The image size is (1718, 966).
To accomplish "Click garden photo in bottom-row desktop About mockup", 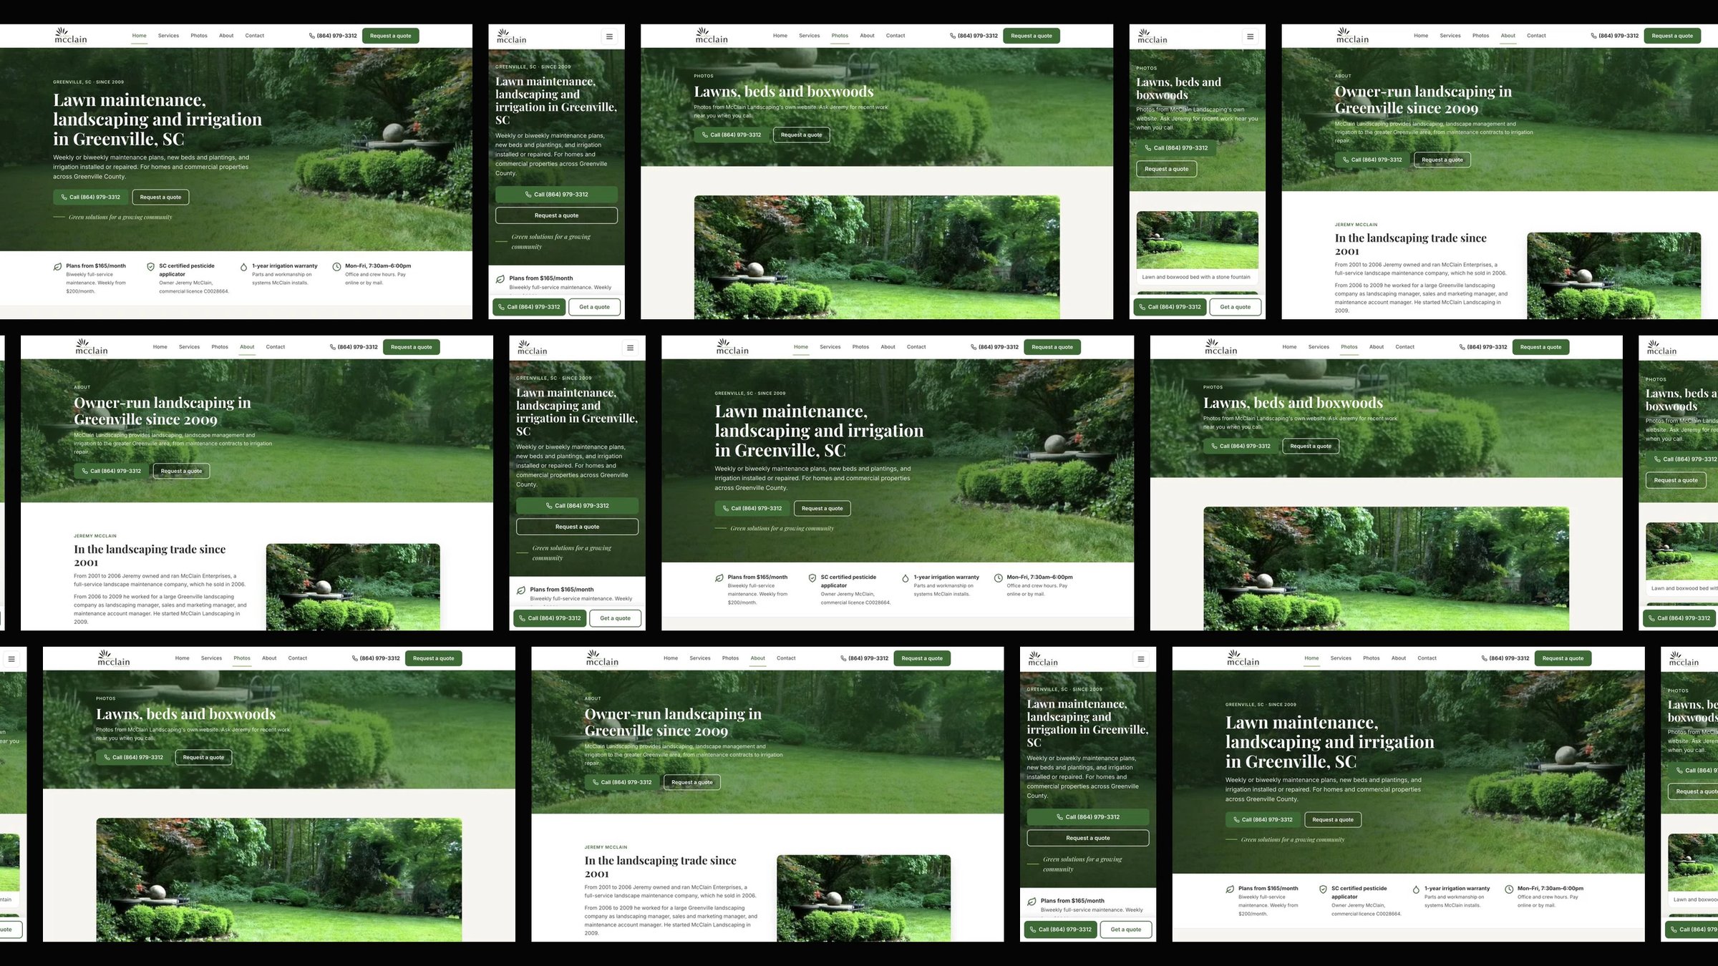I will pyautogui.click(x=864, y=898).
